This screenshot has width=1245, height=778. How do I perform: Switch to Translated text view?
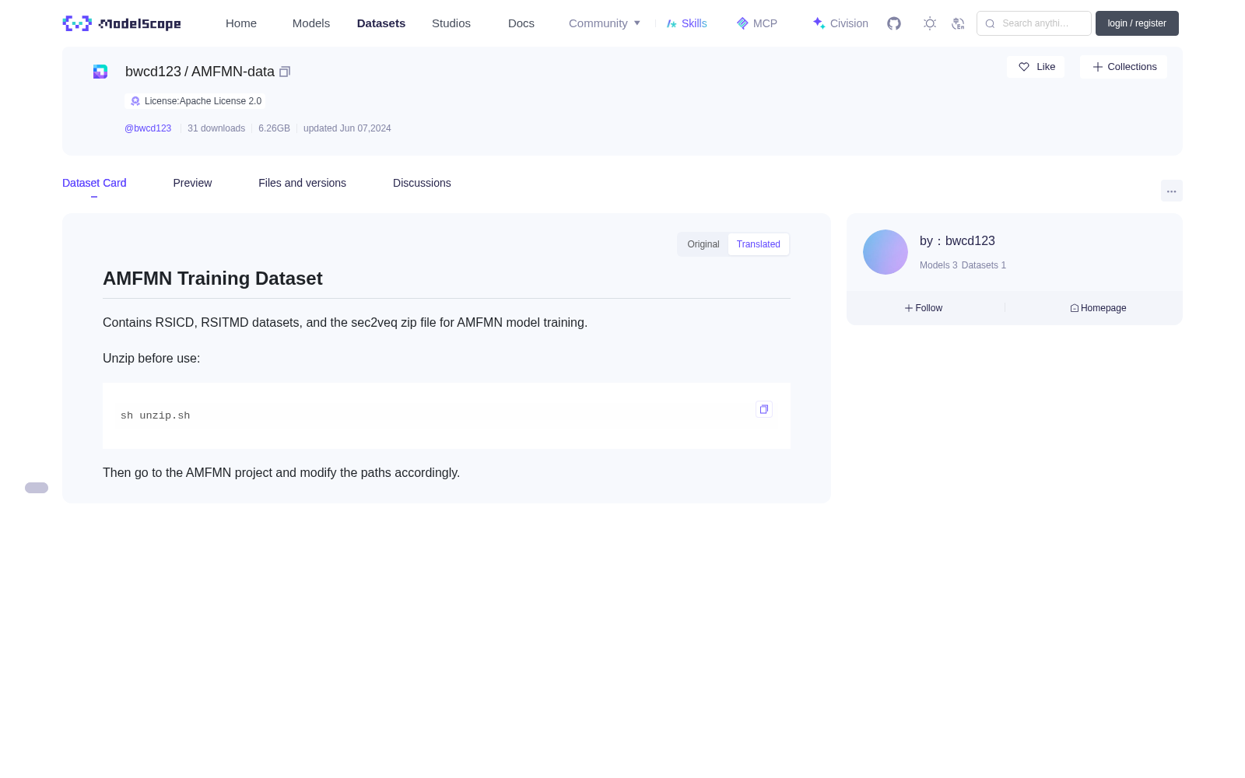click(759, 244)
